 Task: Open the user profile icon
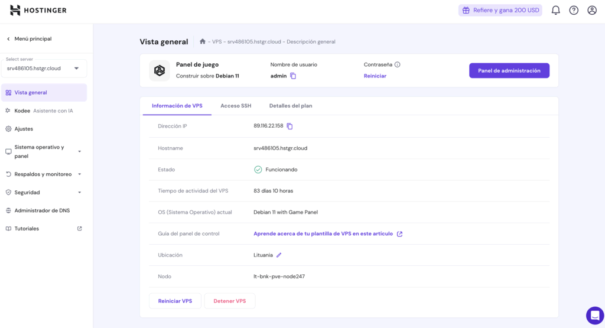pos(592,10)
